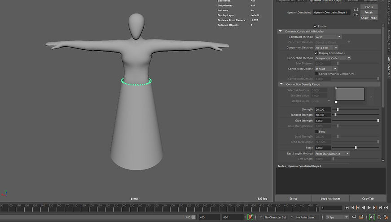Open the Anim Layer arrow menu

click(x=292, y=217)
